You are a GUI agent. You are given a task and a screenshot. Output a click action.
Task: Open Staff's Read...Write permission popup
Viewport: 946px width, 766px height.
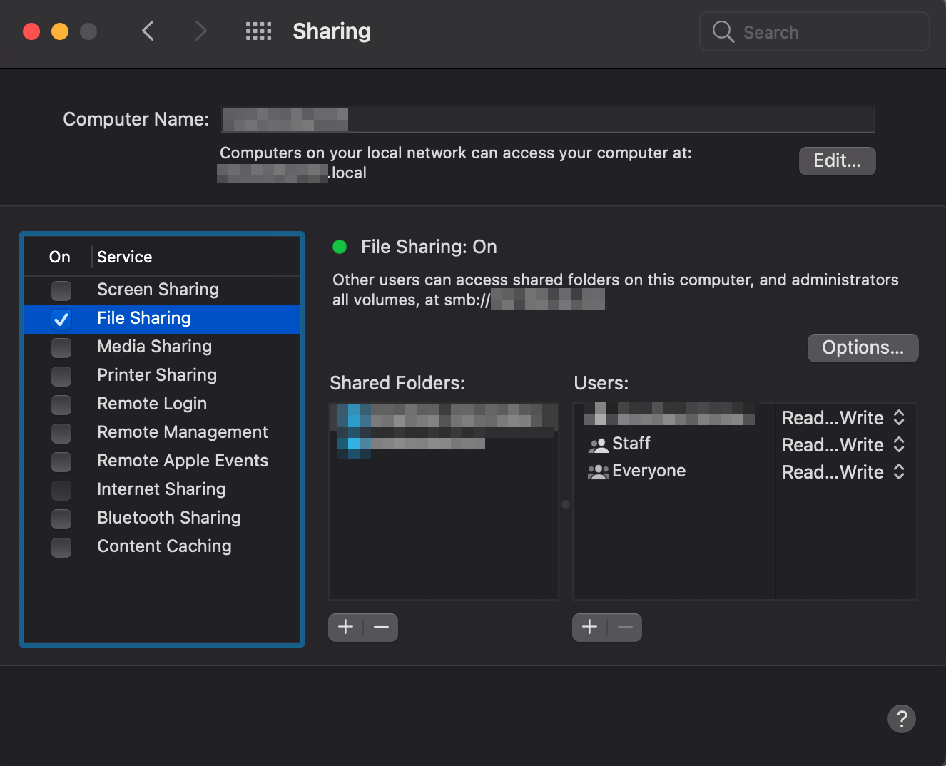[x=843, y=445]
